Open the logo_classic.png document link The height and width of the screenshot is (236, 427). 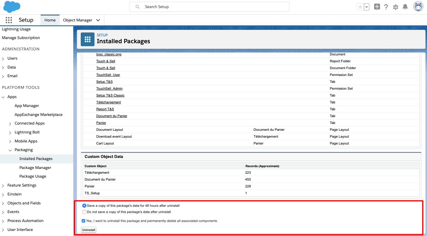(x=109, y=54)
